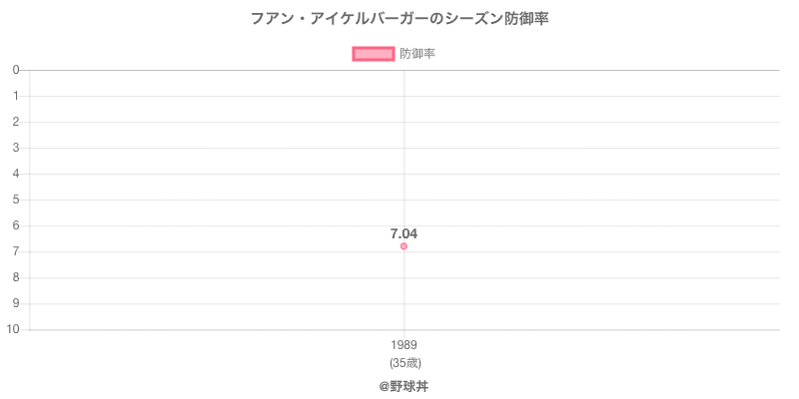The image size is (799, 399).
Task: Click the y-axis tick label 3
Action: tap(17, 148)
